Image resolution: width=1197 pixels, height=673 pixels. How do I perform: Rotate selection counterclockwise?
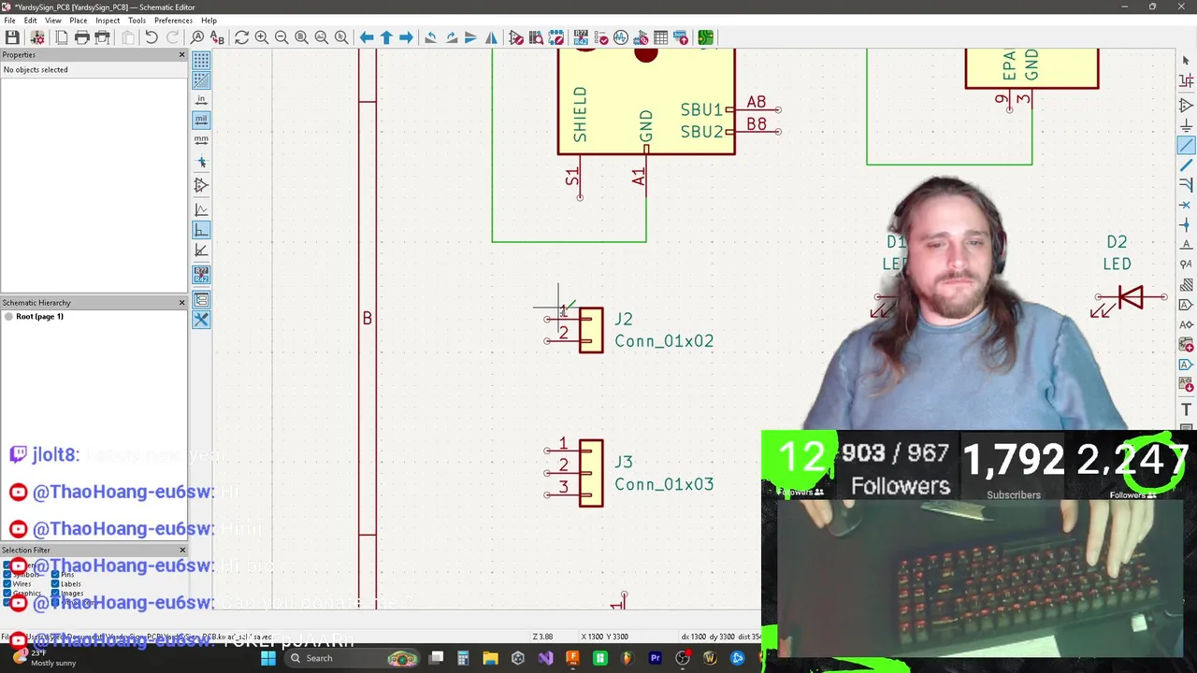click(x=430, y=37)
